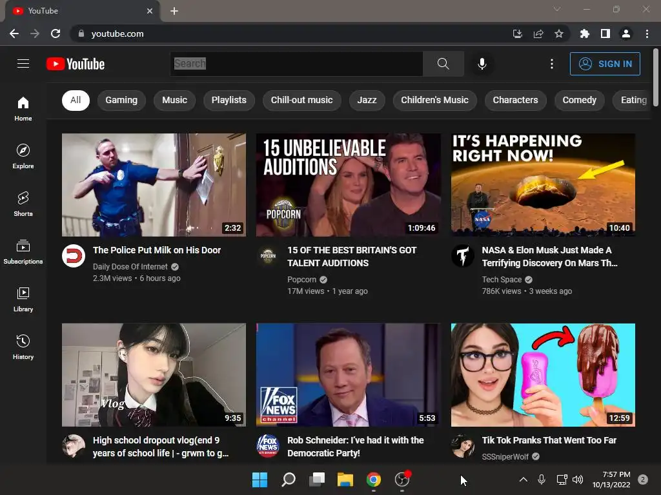The width and height of the screenshot is (661, 495).
Task: Bookmark this page with the star icon
Action: coord(558,34)
